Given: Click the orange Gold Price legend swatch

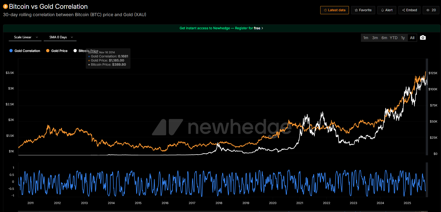Looking at the screenshot, I should 48,51.
